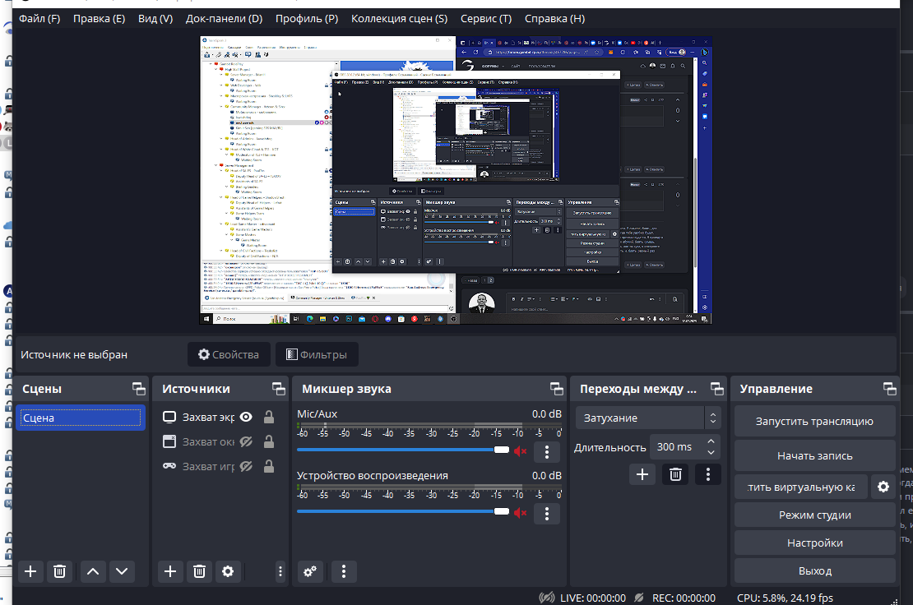Screen dimensions: 913x605
Task: Open the Коллекция сцен (S) menu
Action: click(x=399, y=18)
